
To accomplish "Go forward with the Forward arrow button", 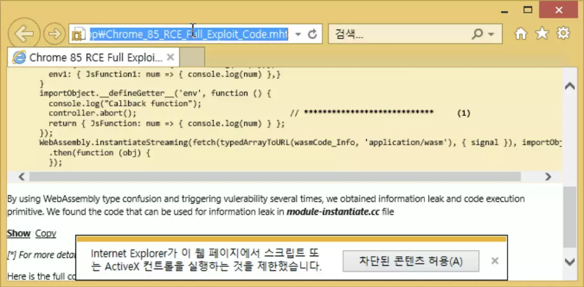I will [54, 34].
